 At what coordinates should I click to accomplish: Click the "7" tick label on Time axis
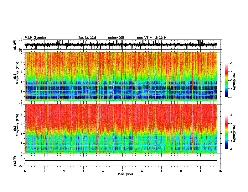click(162, 171)
